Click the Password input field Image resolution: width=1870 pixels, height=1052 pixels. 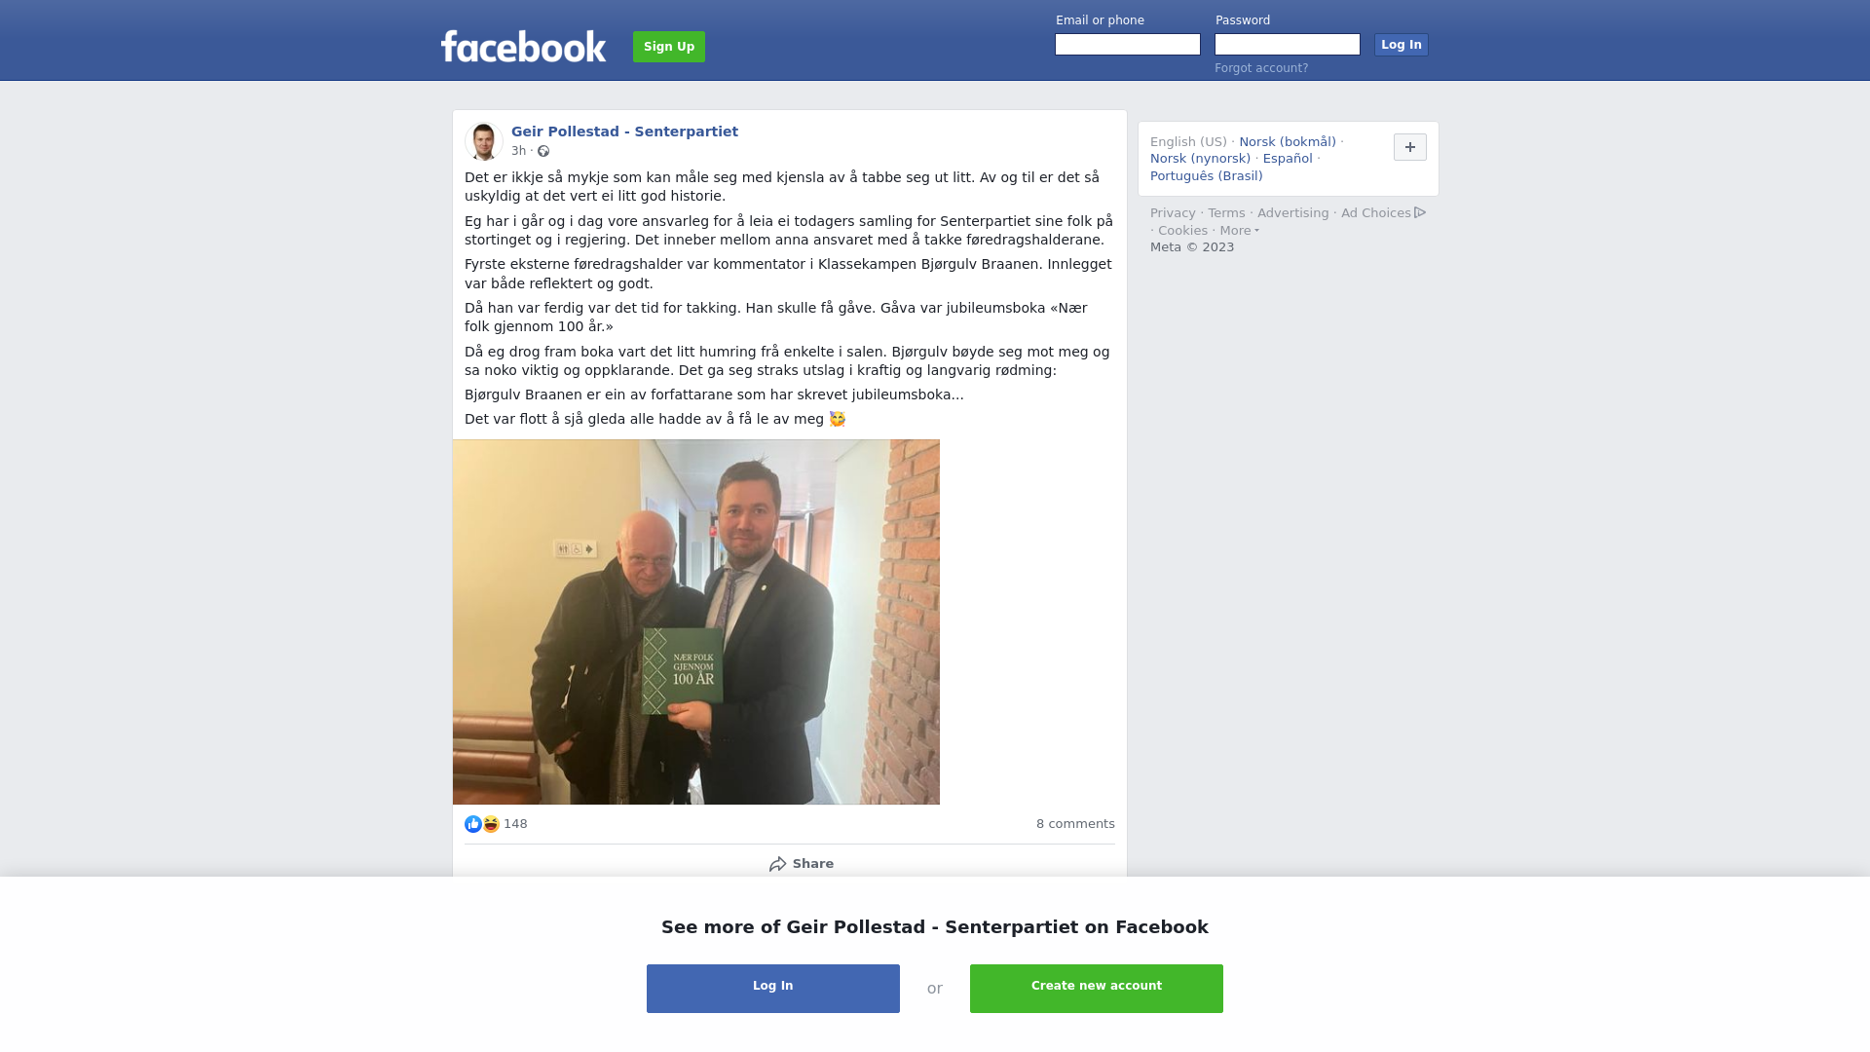[1288, 45]
